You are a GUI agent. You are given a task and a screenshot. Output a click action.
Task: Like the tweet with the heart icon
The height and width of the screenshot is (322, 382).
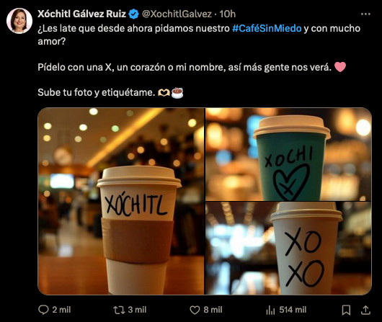pyautogui.click(x=195, y=310)
